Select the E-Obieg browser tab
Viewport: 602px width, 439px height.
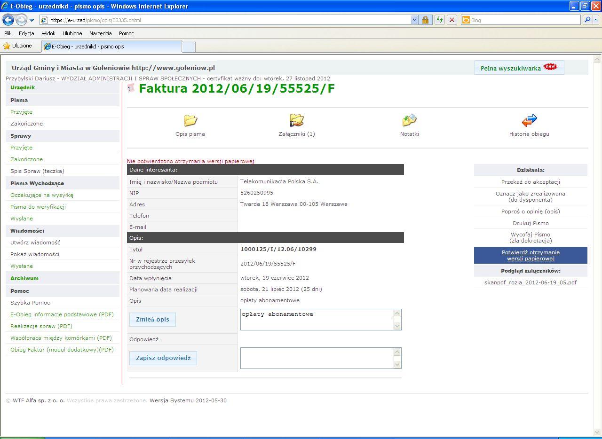point(111,47)
